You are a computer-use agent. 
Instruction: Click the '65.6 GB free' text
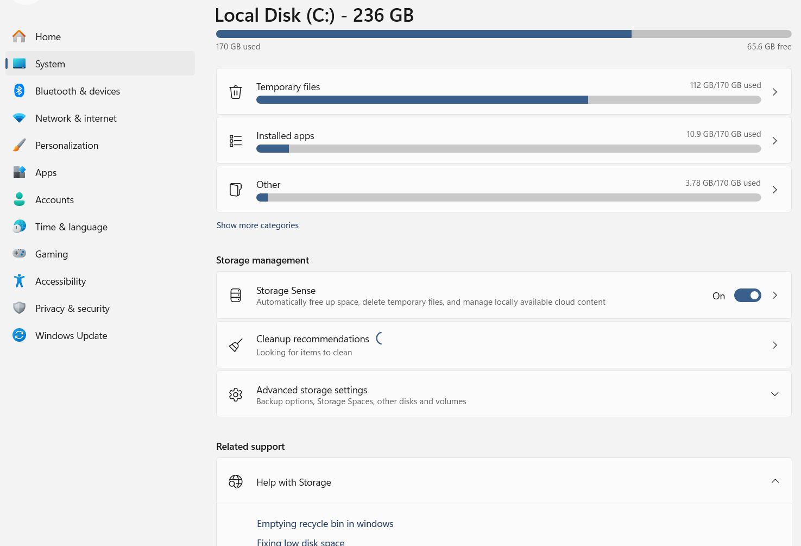[770, 47]
